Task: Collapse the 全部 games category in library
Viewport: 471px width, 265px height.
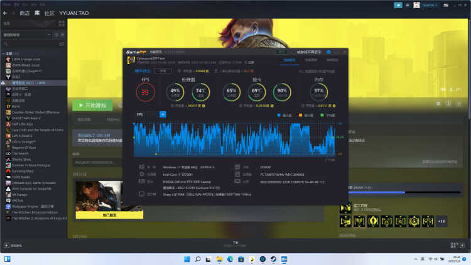Action: click(3, 53)
